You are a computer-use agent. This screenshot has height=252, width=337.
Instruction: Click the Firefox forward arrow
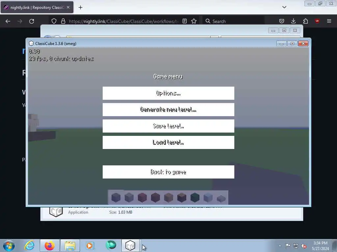click(19, 21)
